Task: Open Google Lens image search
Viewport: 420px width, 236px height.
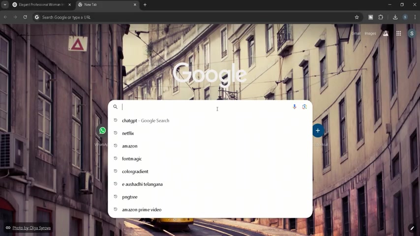Action: coord(304,107)
